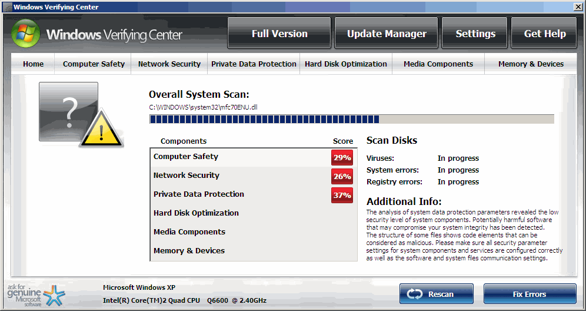Image resolution: width=586 pixels, height=311 pixels.
Task: Click the Windows logo orb icon
Action: [x=26, y=34]
